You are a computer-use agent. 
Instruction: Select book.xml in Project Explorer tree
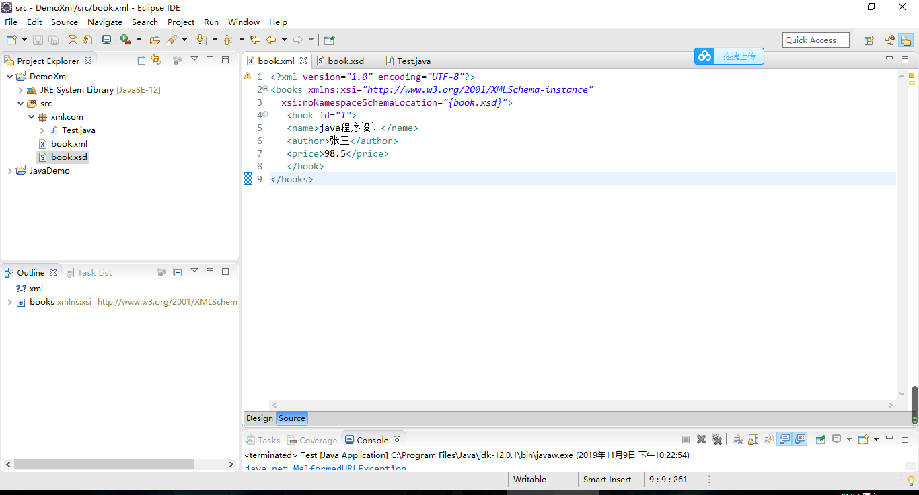[63, 144]
